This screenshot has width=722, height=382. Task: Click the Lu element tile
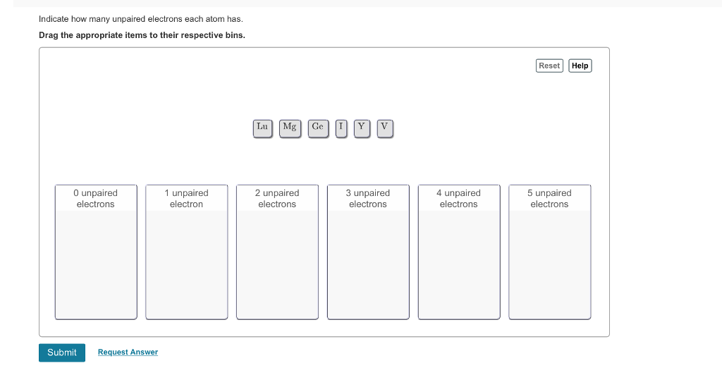[x=262, y=128]
